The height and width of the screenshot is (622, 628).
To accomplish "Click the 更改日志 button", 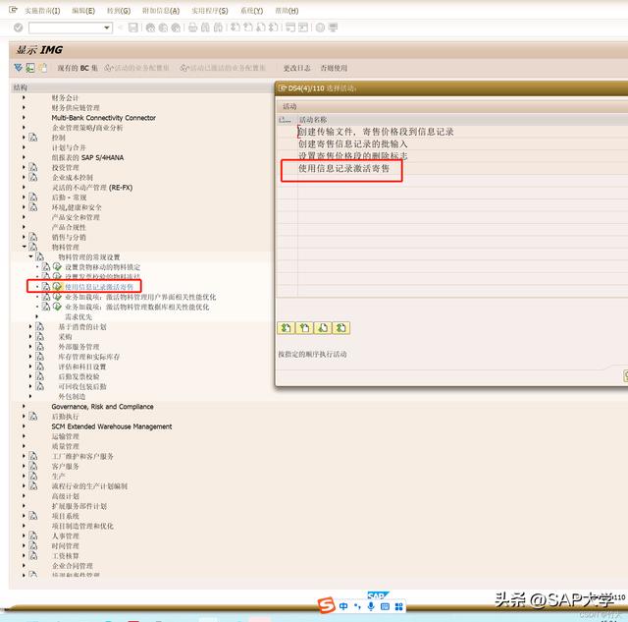I will [296, 68].
